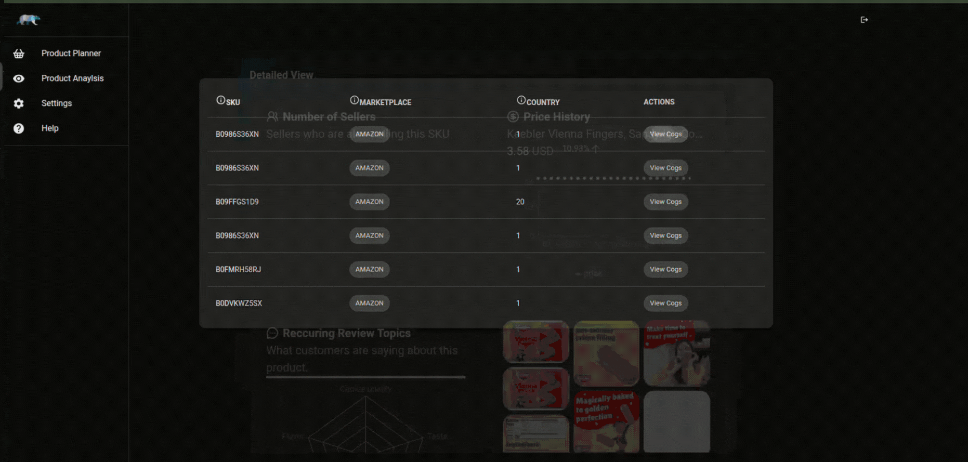Open the Settings menu item
Screen dimensions: 968x462
coord(57,103)
